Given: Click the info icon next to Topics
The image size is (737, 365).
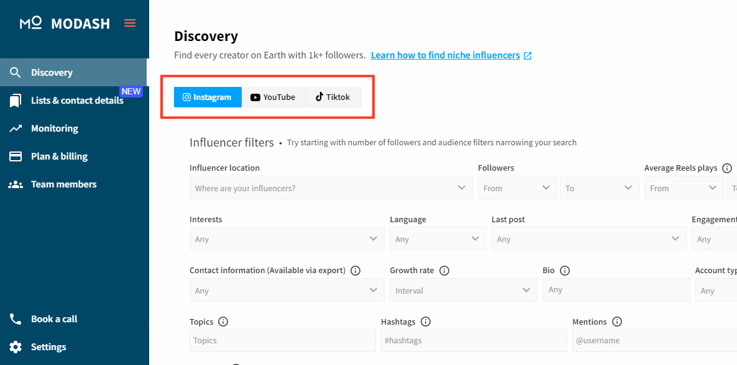Looking at the screenshot, I should (223, 322).
